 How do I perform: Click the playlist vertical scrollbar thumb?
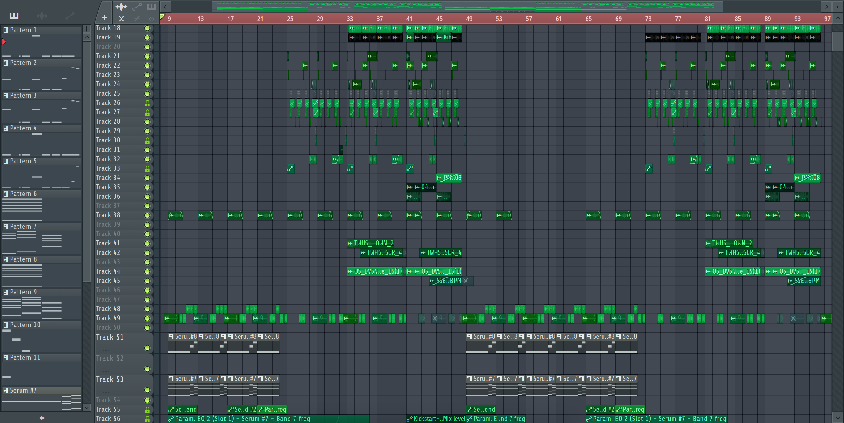pos(838,41)
